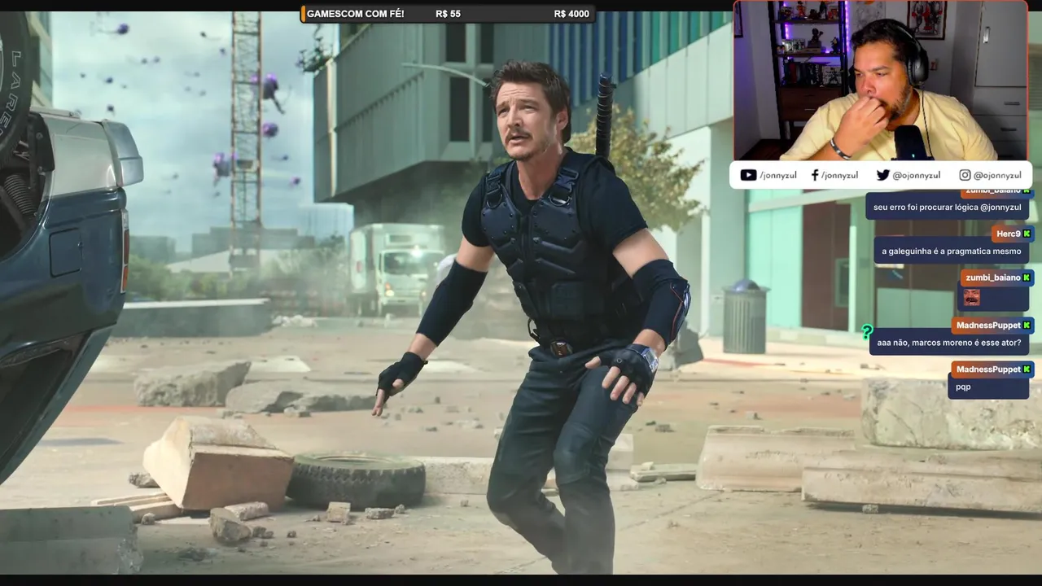Click the Kick badge above 'aaa não' message
This screenshot has height=586, width=1042.
coord(1027,326)
